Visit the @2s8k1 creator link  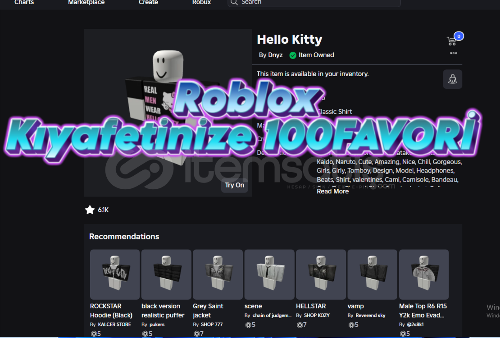(415, 324)
